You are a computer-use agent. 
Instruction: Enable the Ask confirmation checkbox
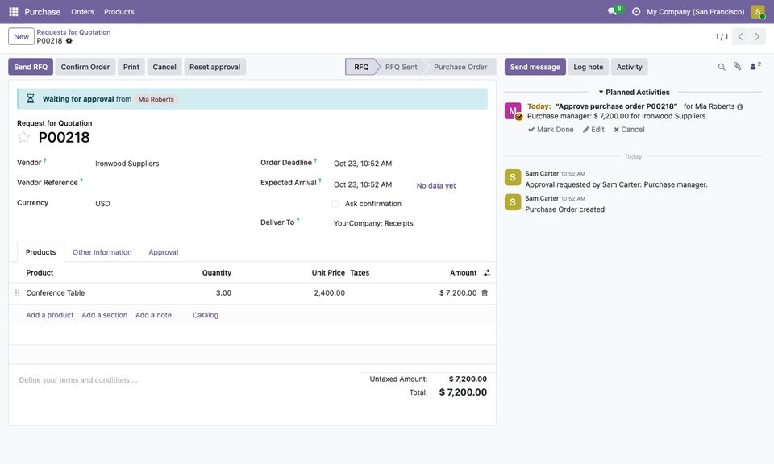click(335, 204)
